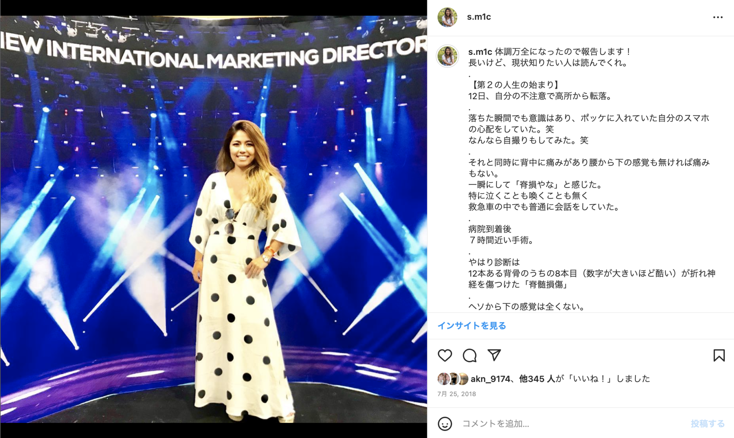This screenshot has width=734, height=438.
Task: Save the post using the bookmark icon
Action: click(719, 355)
